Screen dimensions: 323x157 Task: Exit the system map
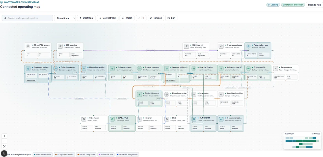(x=171, y=18)
